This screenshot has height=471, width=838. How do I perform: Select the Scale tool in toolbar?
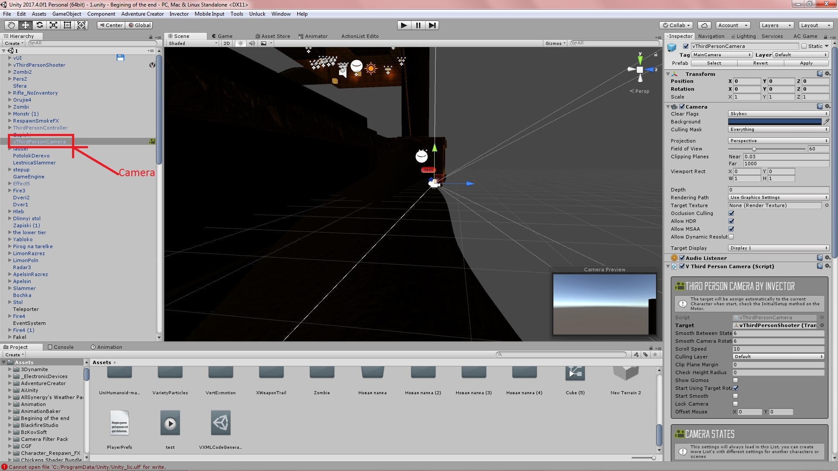(53, 25)
